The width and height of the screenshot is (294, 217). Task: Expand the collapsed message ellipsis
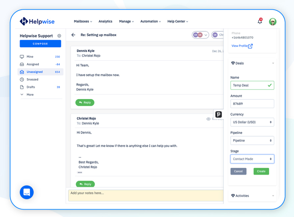[x=80, y=172]
